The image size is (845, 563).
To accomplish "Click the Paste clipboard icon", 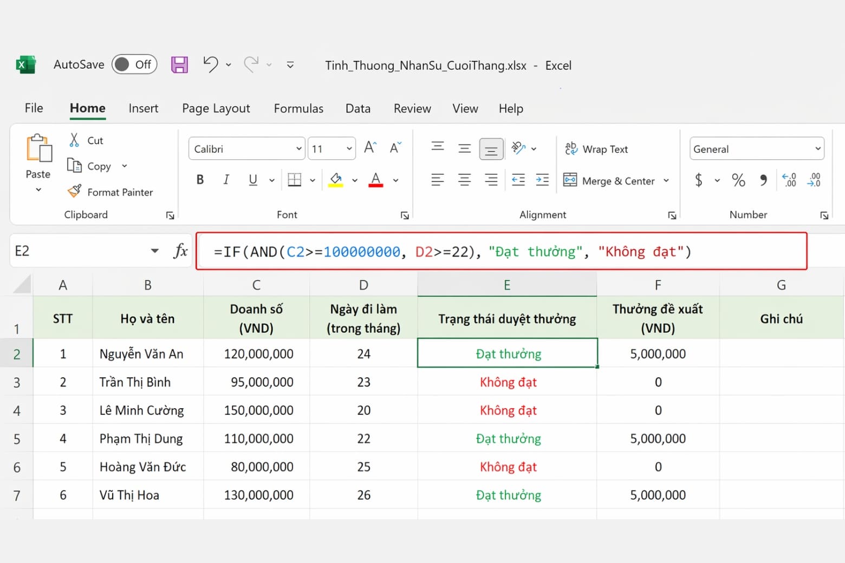I will [x=39, y=148].
